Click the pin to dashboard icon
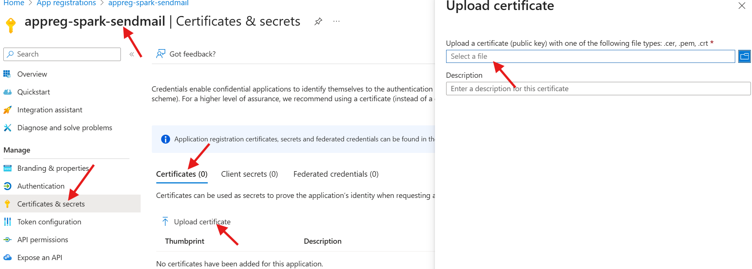Viewport: 752px width, 269px height. tap(318, 22)
